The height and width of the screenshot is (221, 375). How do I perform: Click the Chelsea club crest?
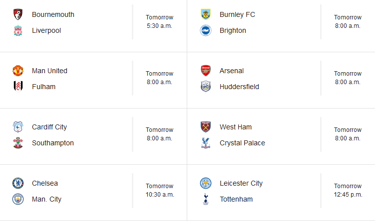pos(18,183)
